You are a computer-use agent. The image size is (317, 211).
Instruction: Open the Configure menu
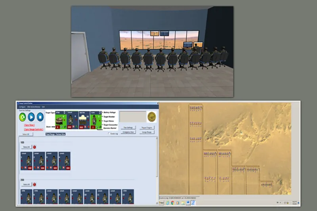pyautogui.click(x=22, y=107)
